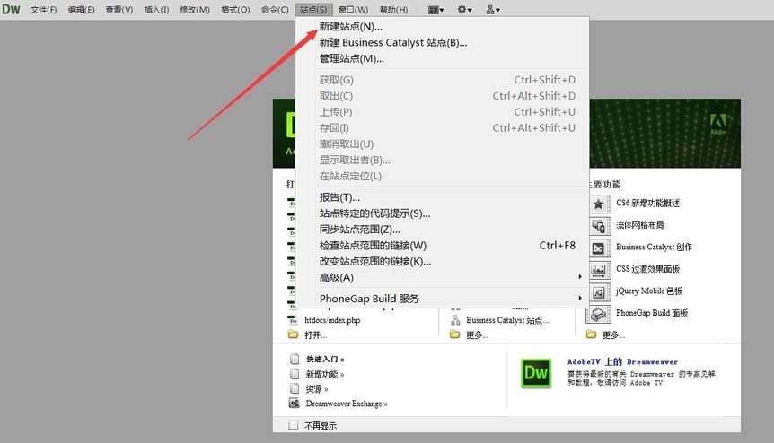774x443 pixels.
Task: Click the green Dw AdobeTV thumbnail
Action: coord(536,373)
